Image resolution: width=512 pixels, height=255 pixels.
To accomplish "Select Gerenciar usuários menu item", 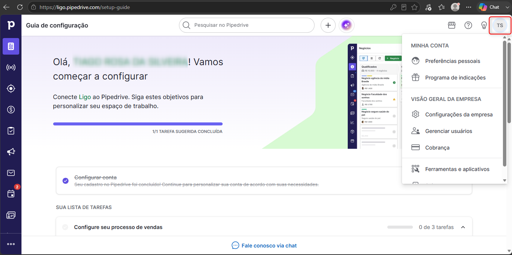I will pos(452,131).
